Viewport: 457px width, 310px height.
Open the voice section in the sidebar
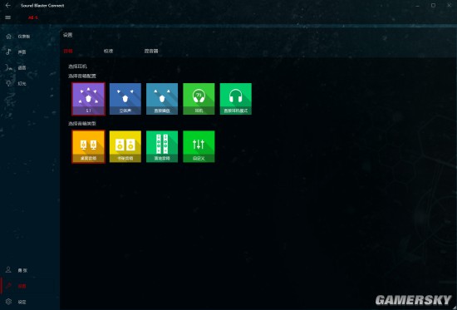click(16, 67)
